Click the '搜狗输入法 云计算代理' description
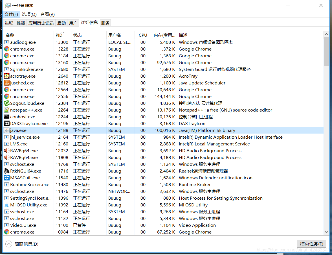 pos(201,103)
